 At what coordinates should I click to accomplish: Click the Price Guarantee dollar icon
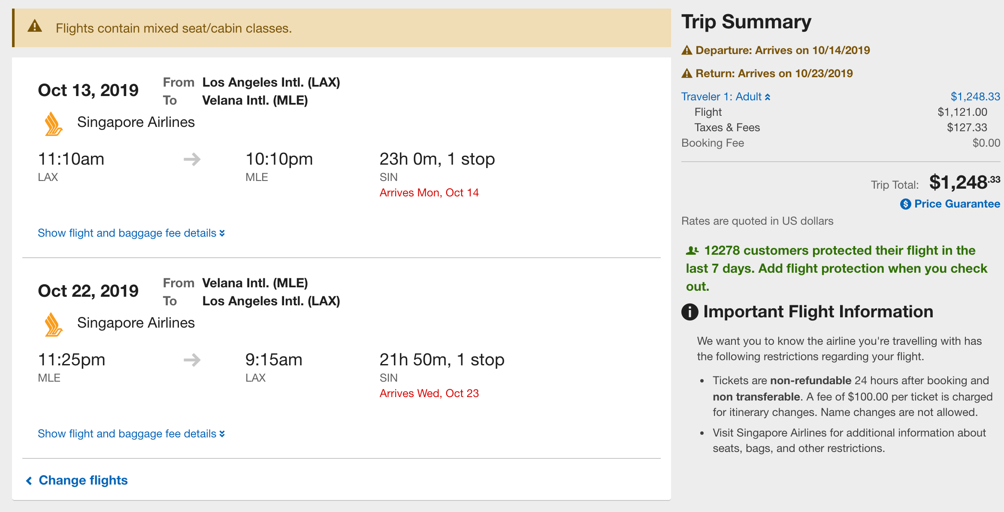coord(905,204)
